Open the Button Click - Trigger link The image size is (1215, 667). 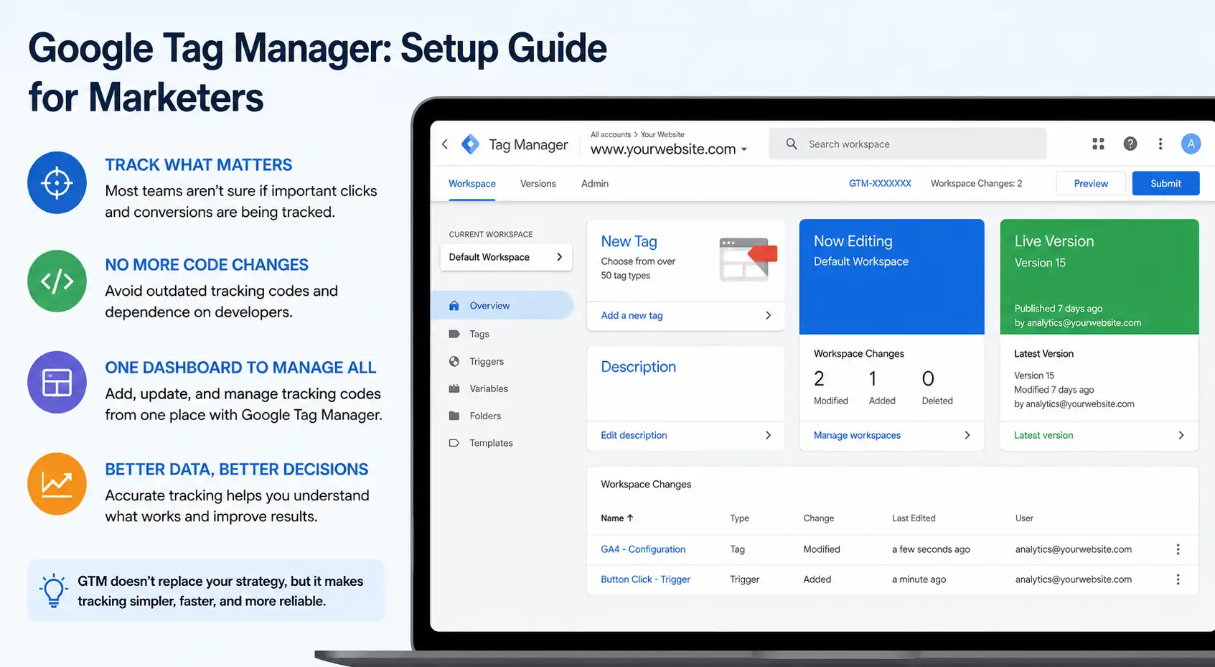click(x=645, y=579)
